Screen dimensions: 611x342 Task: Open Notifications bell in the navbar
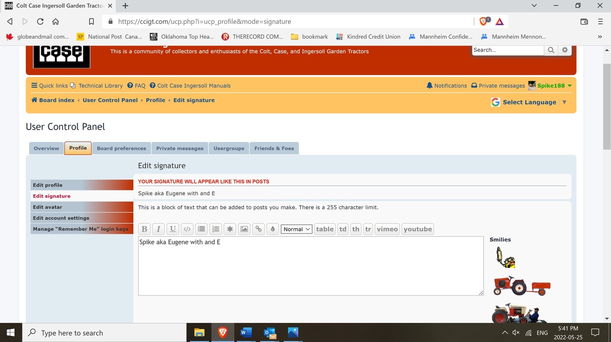446,86
